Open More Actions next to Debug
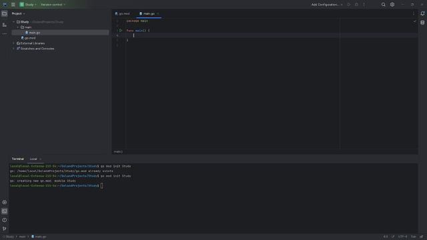This screenshot has height=240, width=427. click(364, 5)
